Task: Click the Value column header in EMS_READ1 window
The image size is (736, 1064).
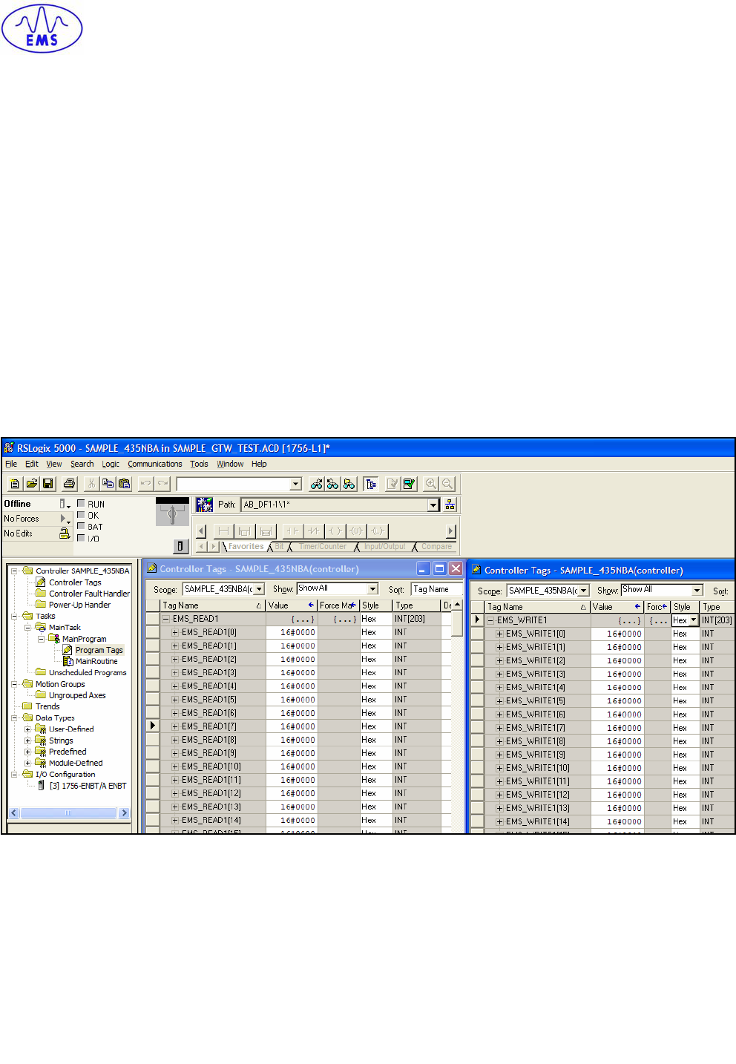Action: 292,605
